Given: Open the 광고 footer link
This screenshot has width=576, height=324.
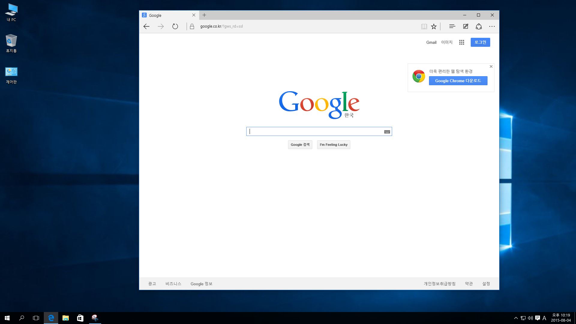Looking at the screenshot, I should point(152,284).
